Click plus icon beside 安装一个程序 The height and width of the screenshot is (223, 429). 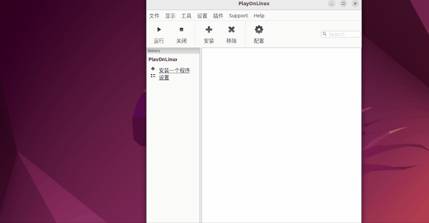(153, 69)
